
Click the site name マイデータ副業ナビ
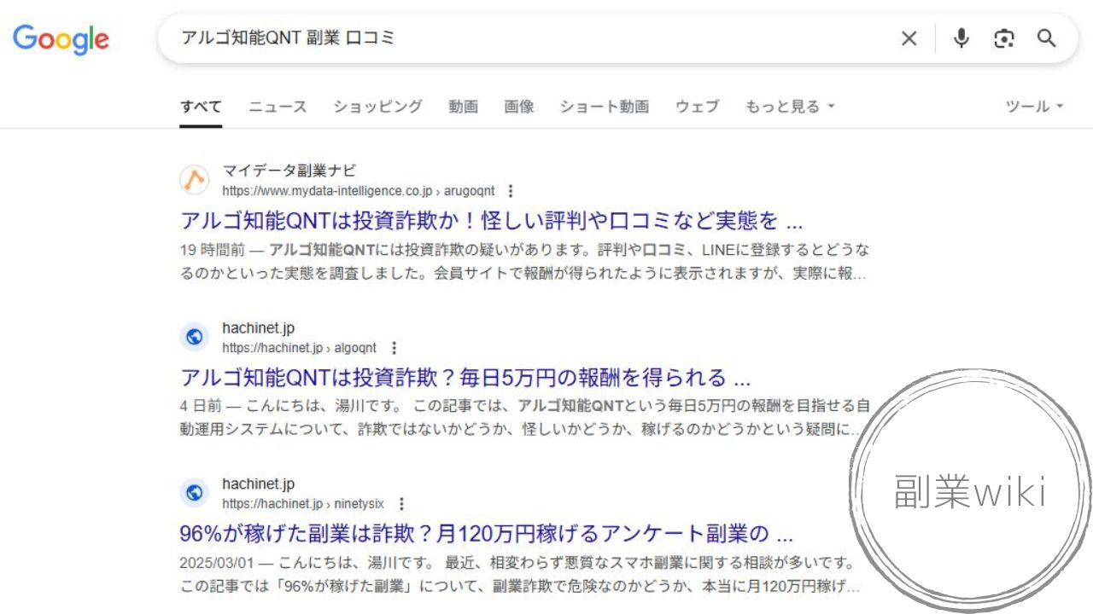pos(289,171)
